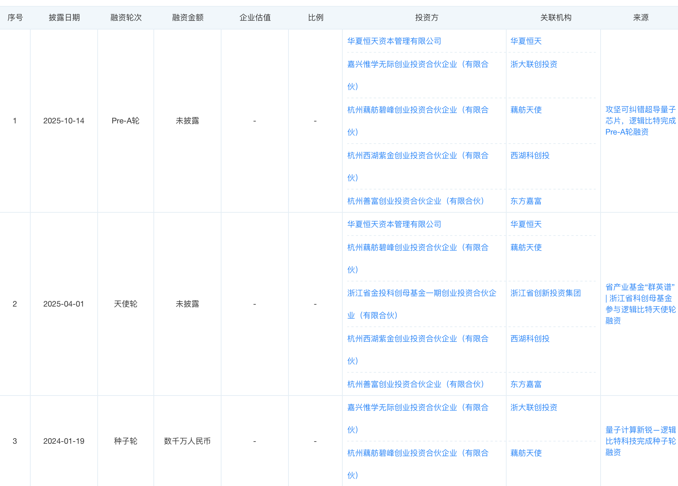
Task: Open 华夏恒天资本管理有限公司 link in Pre-A轮 row
Action: 394,41
